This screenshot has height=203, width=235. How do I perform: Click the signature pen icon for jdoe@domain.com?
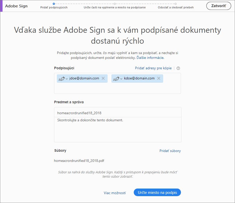pyautogui.click(x=62, y=79)
